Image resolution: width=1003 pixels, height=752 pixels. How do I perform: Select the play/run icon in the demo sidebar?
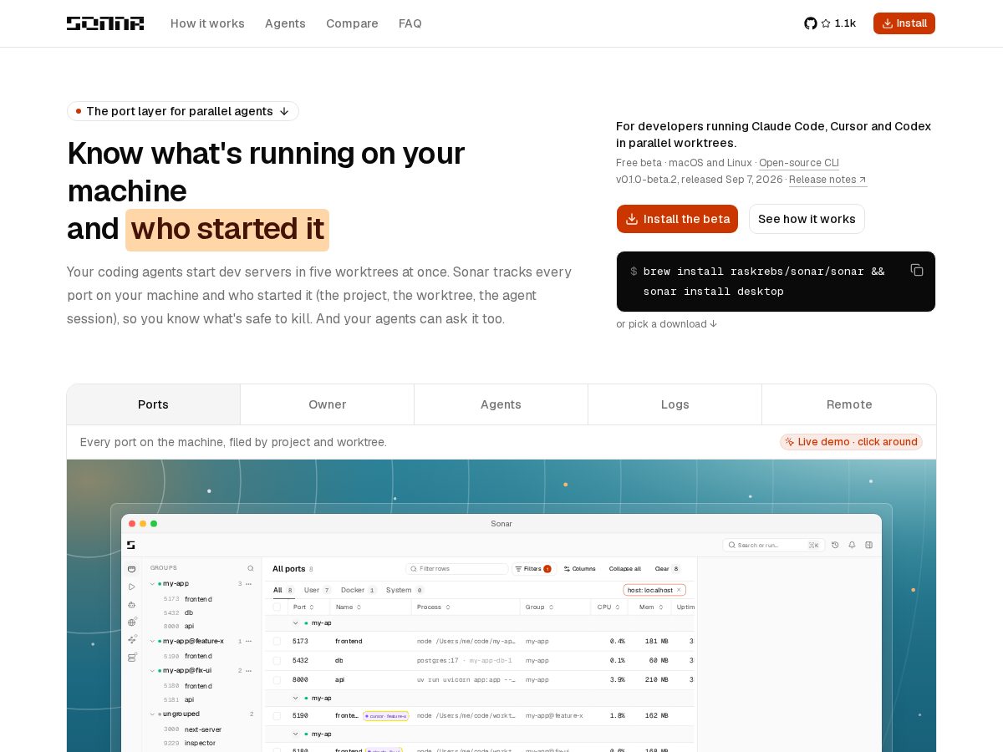pos(132,587)
